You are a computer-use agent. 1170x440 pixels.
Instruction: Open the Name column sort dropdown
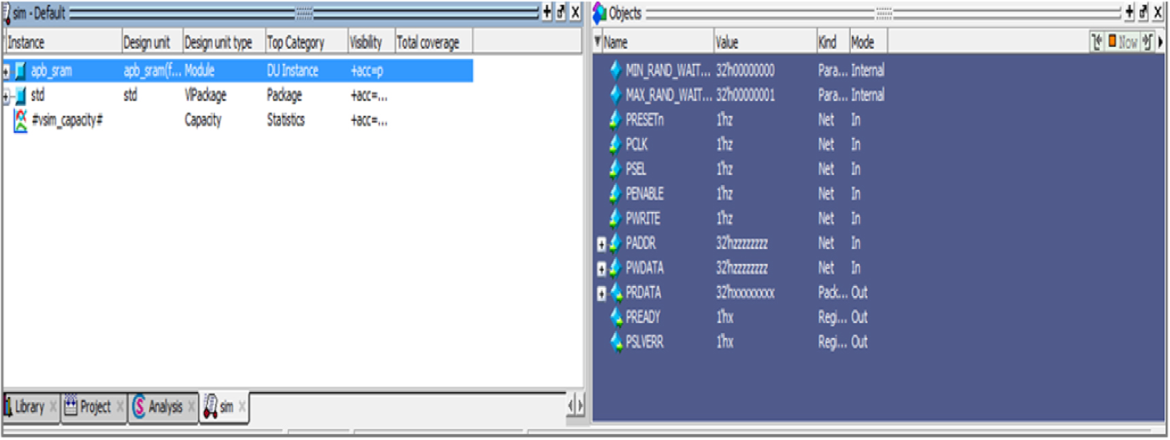597,42
